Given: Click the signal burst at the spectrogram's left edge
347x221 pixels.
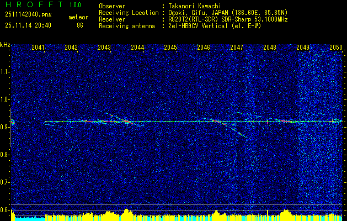Looking at the screenshot, I should click(13, 122).
